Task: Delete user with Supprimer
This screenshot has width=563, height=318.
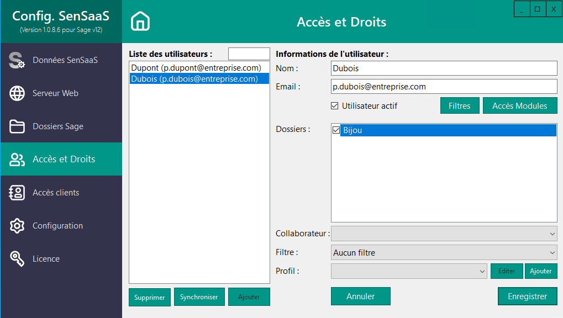Action: coord(149,297)
